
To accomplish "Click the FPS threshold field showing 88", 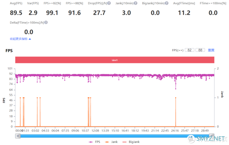I will pyautogui.click(x=200, y=50).
